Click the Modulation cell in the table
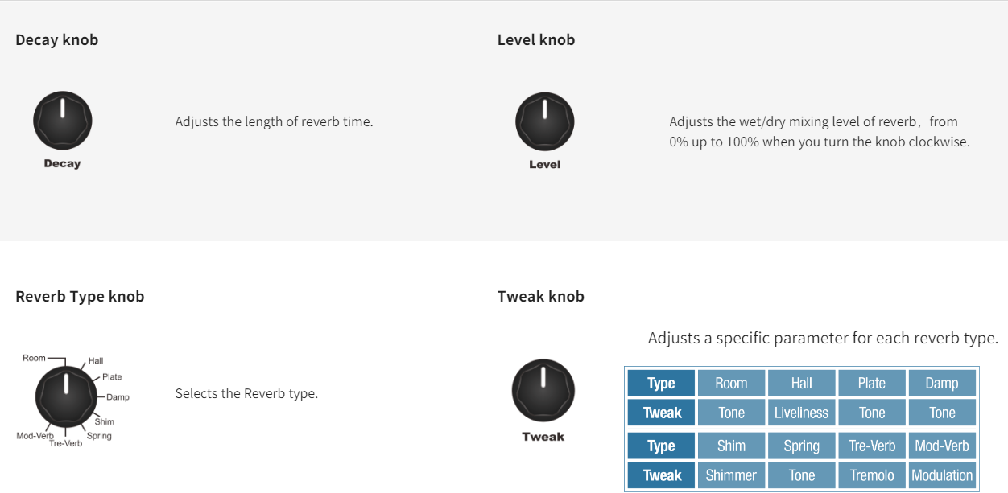The height and width of the screenshot is (493, 1008). point(942,475)
